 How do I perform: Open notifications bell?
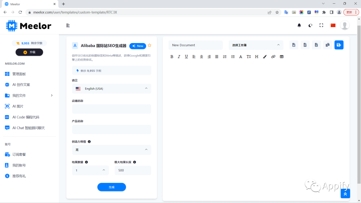click(299, 25)
